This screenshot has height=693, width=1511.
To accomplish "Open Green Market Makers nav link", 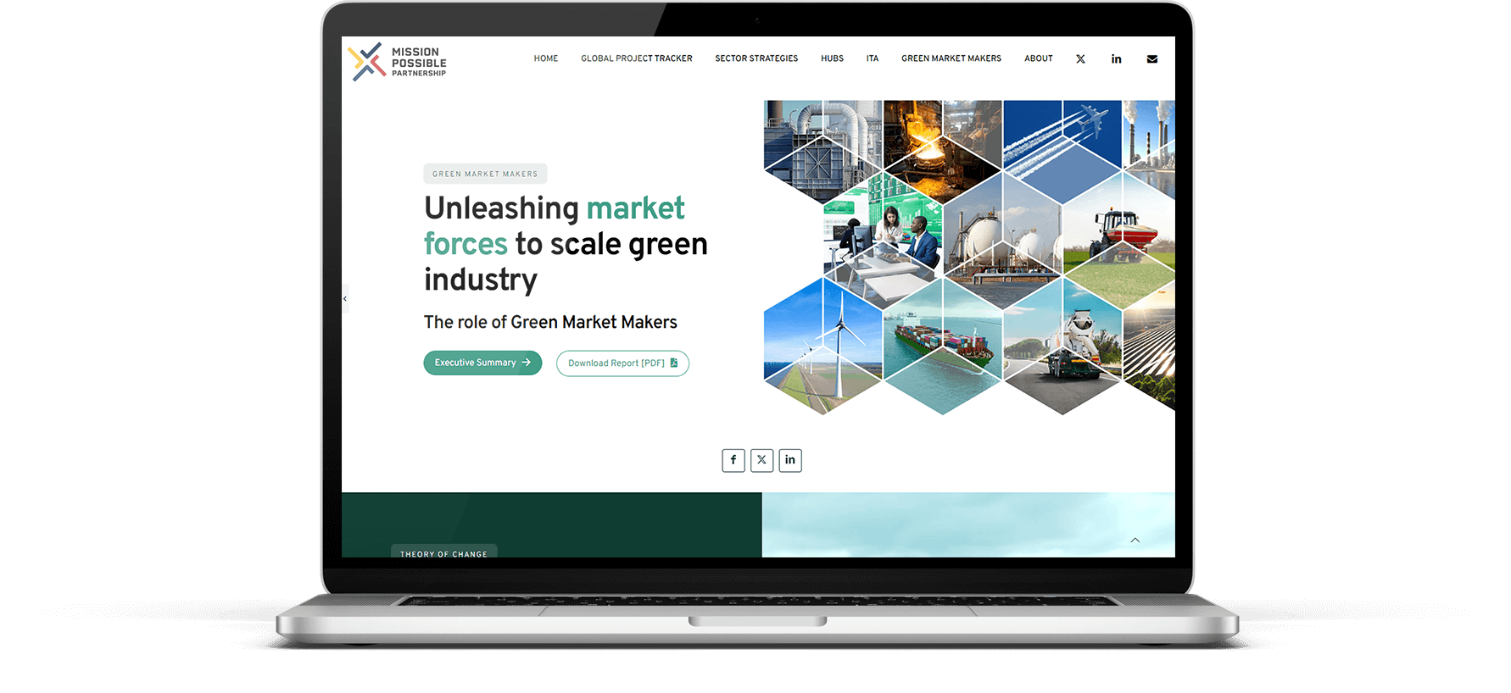I will [951, 58].
